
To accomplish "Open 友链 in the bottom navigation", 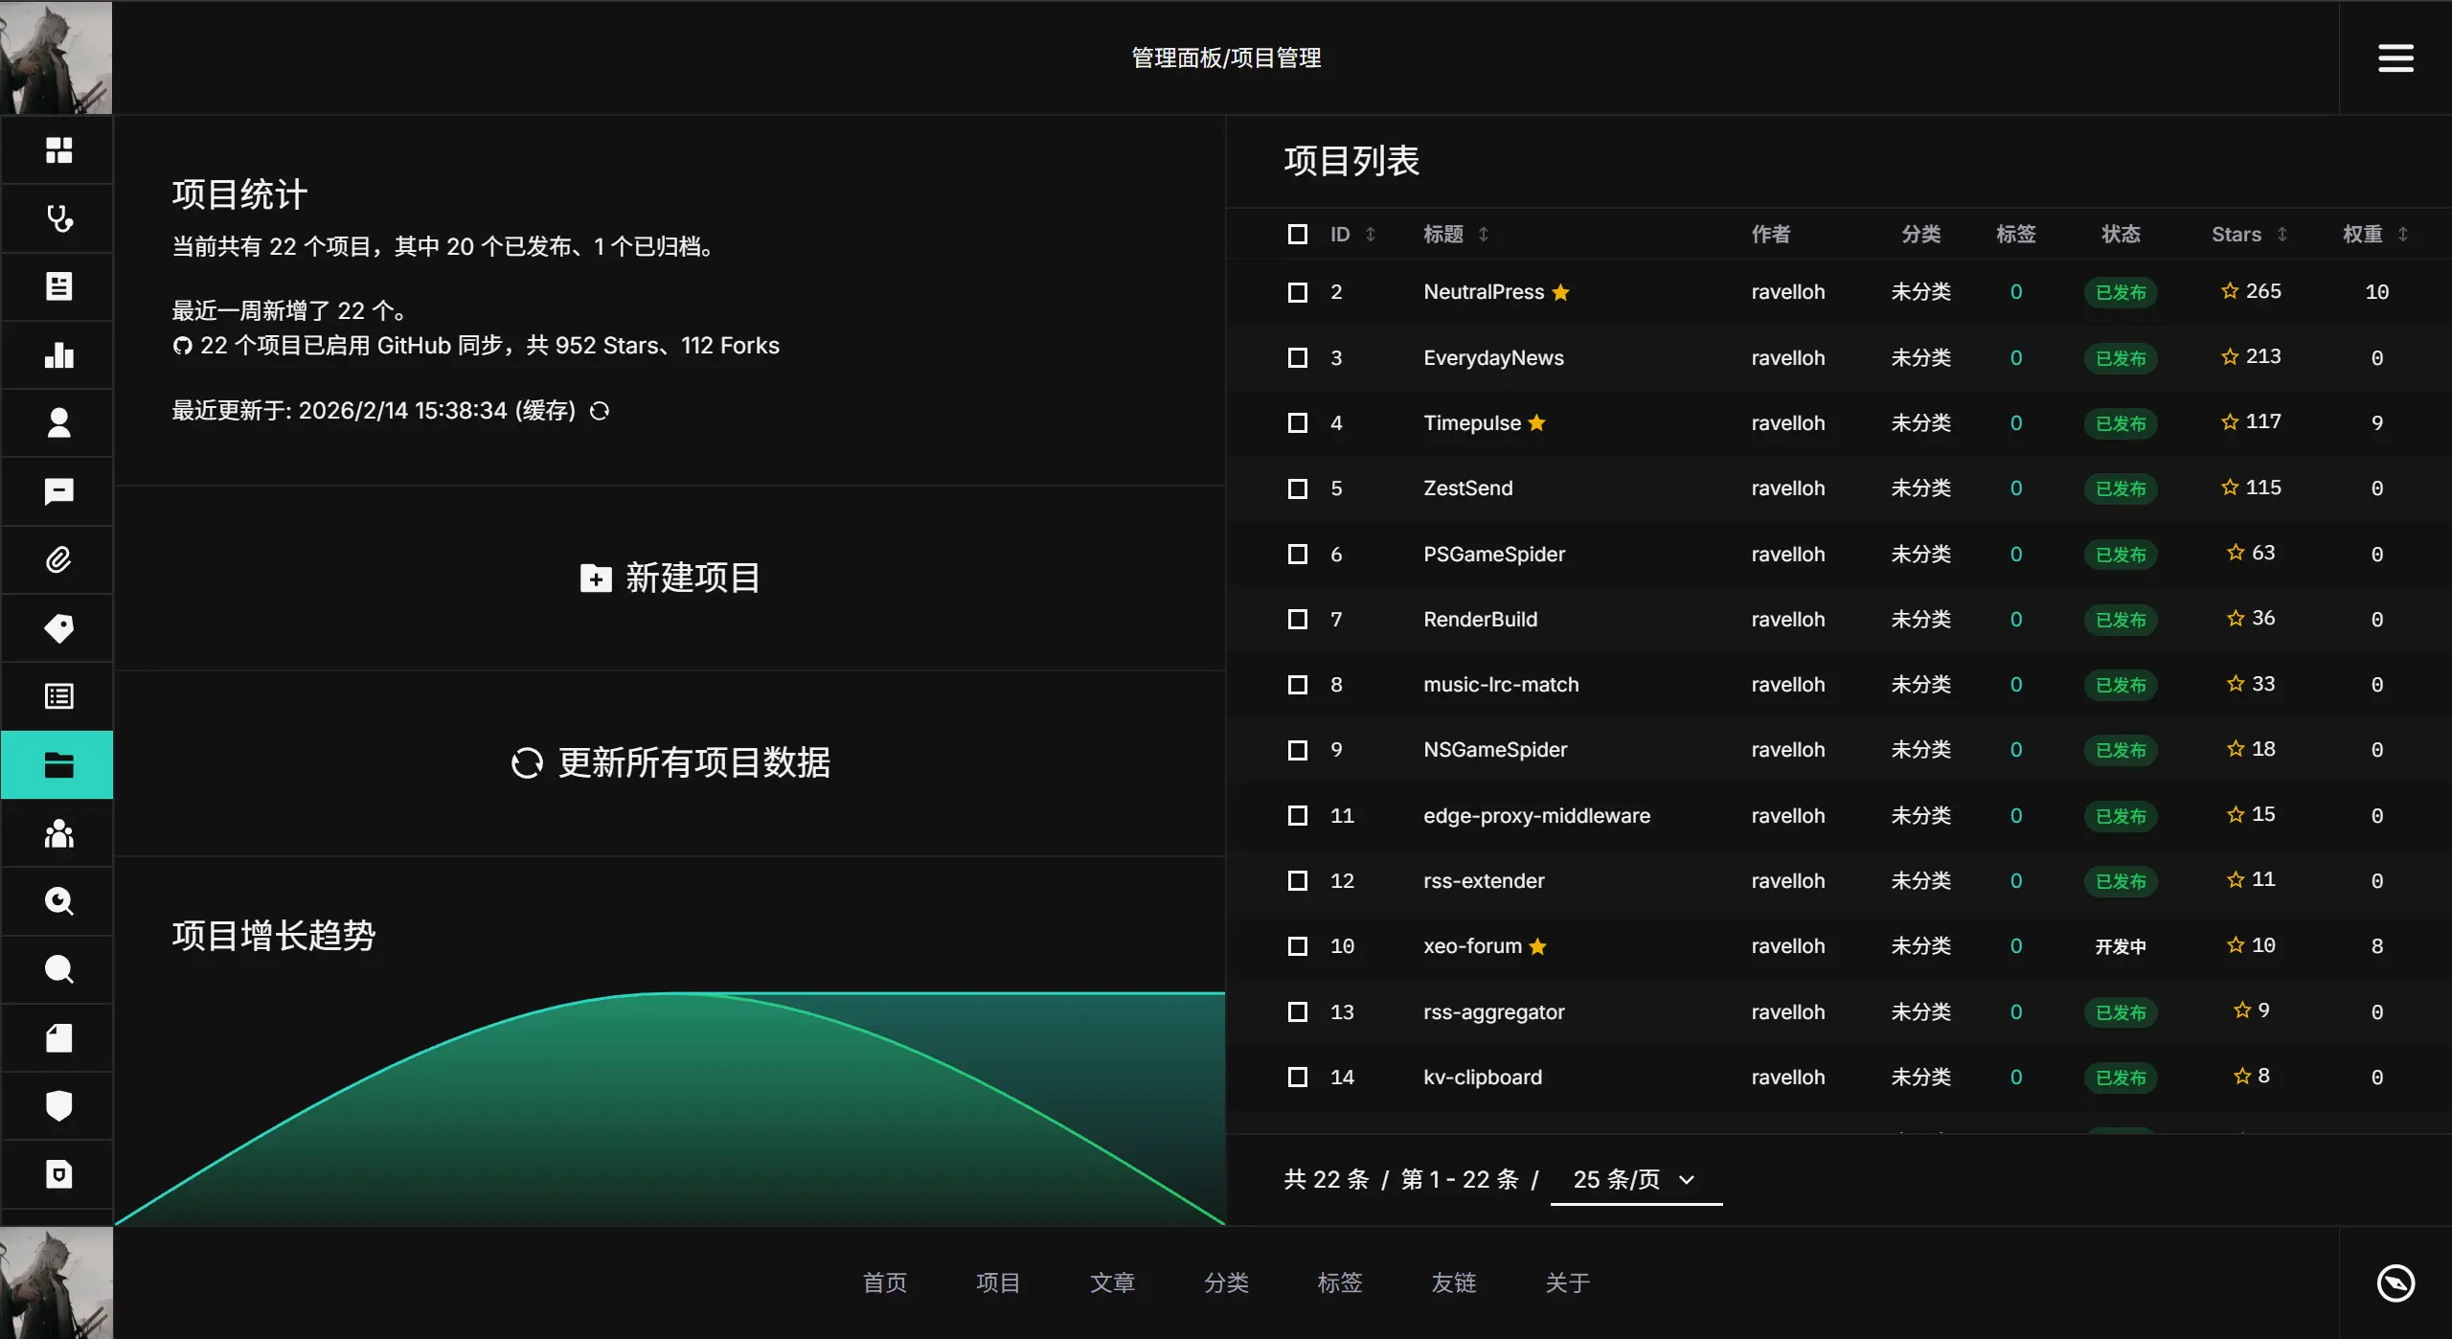I will click(1453, 1282).
